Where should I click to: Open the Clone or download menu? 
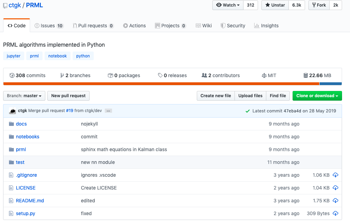click(x=317, y=96)
